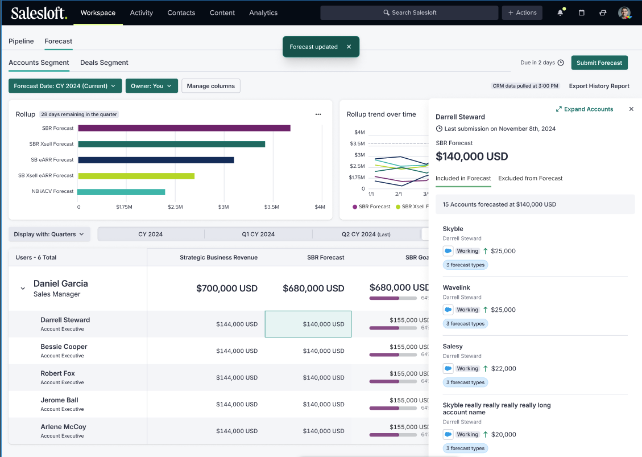Click the Salesforce cloud icon for Wavelink

pyautogui.click(x=448, y=310)
